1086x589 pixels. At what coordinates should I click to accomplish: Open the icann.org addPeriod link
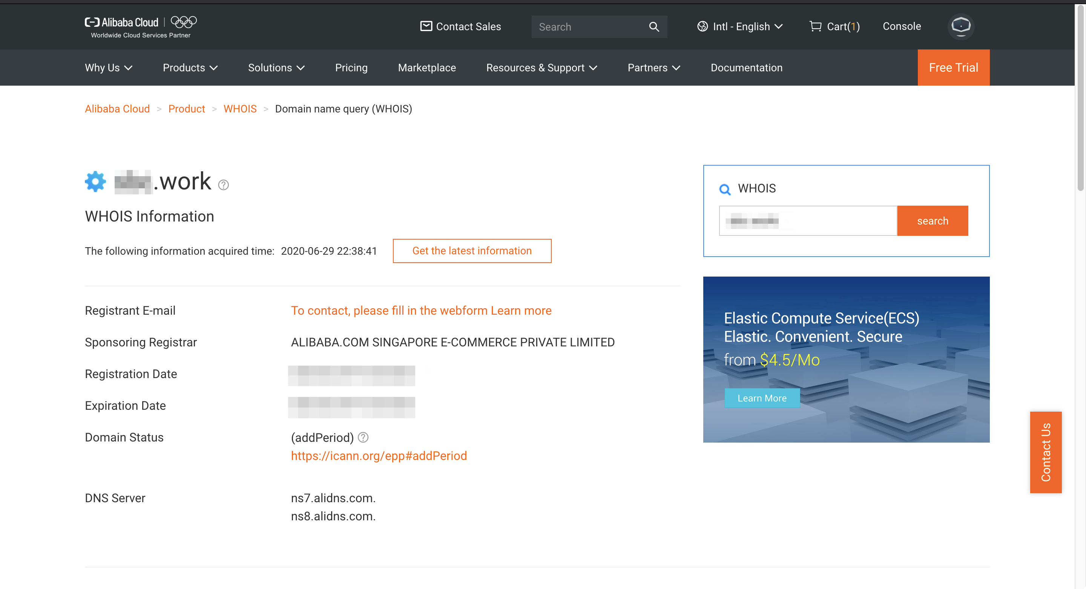click(x=379, y=456)
